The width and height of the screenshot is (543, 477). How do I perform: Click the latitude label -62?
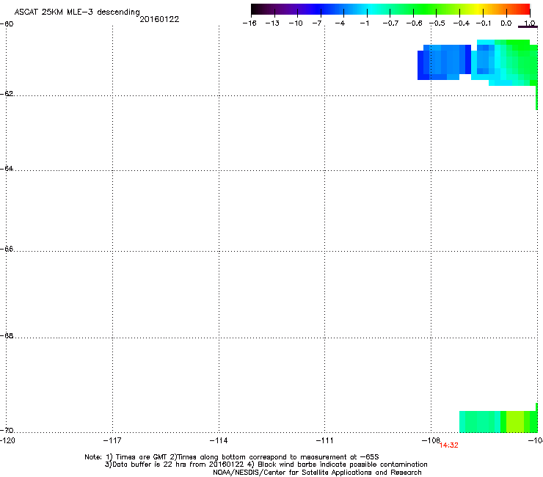7,93
